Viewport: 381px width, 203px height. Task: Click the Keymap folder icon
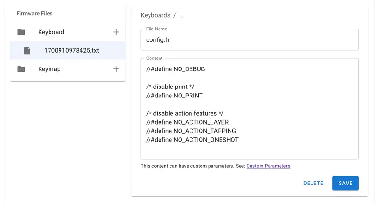tap(21, 69)
